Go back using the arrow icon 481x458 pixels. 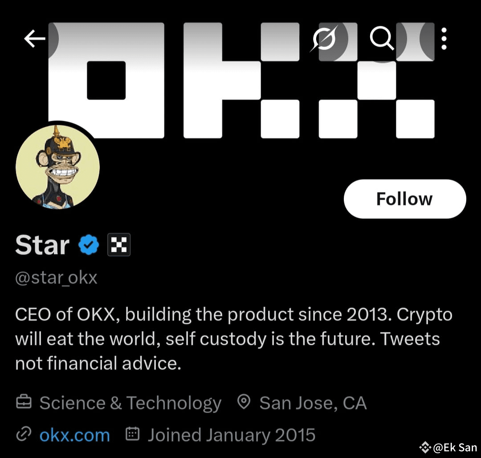click(x=34, y=39)
